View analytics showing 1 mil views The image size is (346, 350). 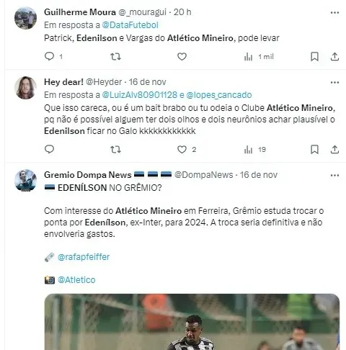pyautogui.click(x=259, y=57)
